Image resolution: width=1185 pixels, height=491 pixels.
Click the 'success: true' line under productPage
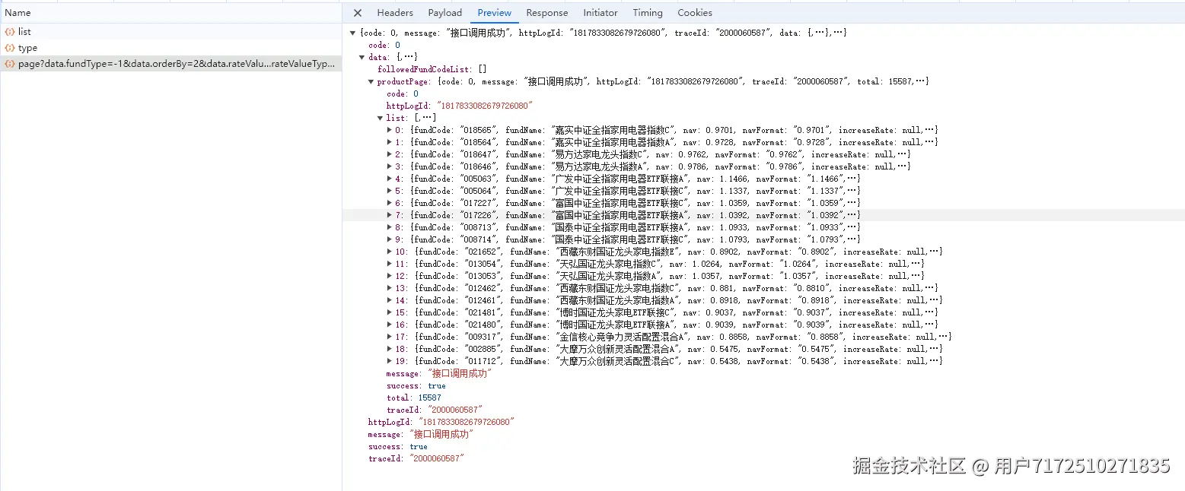416,386
